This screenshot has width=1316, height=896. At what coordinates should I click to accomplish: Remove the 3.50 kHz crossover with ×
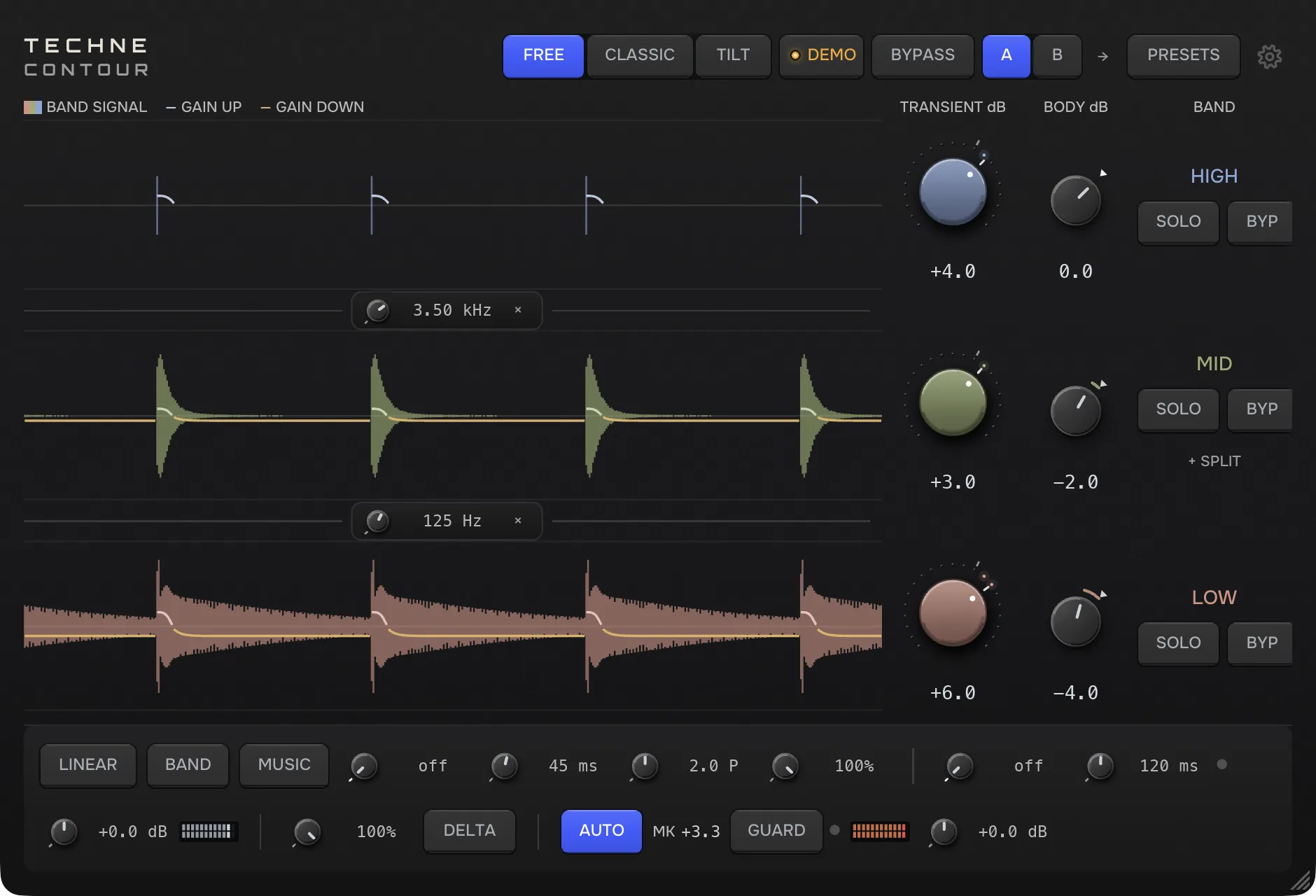click(x=518, y=310)
